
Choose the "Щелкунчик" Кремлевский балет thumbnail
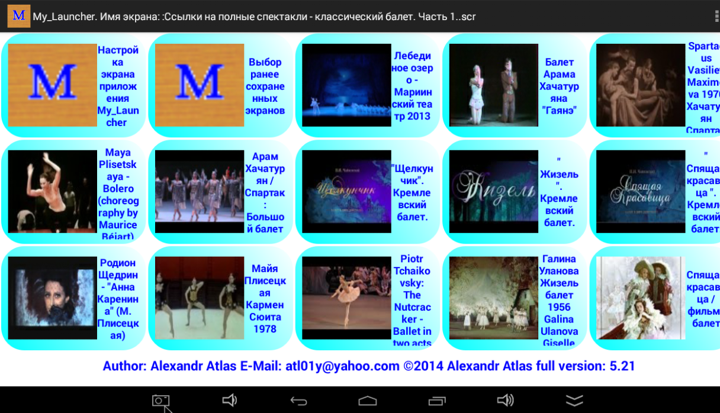[x=346, y=191]
